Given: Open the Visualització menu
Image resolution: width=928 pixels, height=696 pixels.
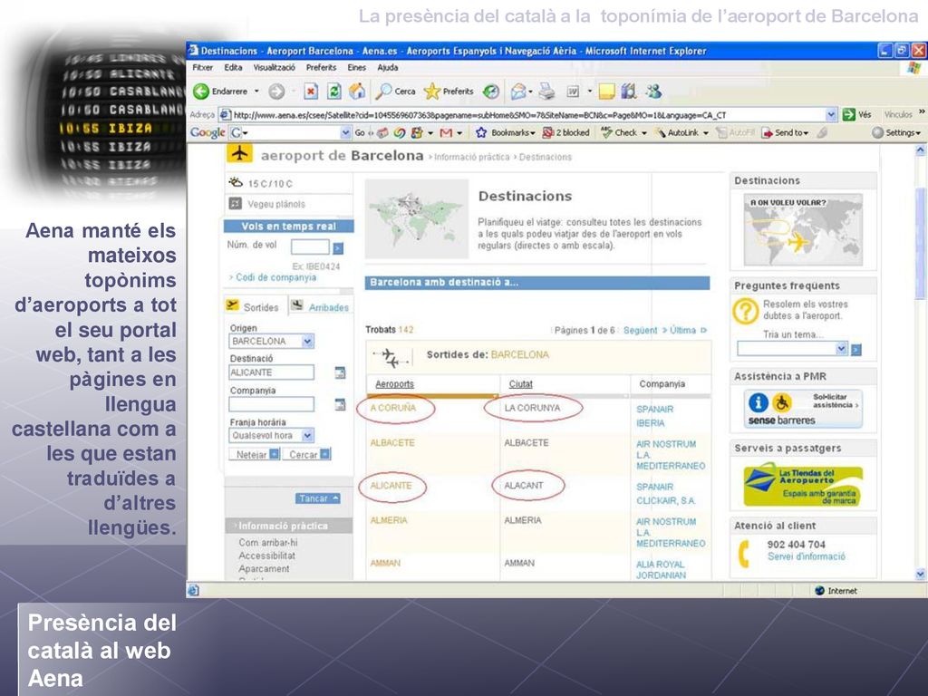Looking at the screenshot, I should 274,67.
